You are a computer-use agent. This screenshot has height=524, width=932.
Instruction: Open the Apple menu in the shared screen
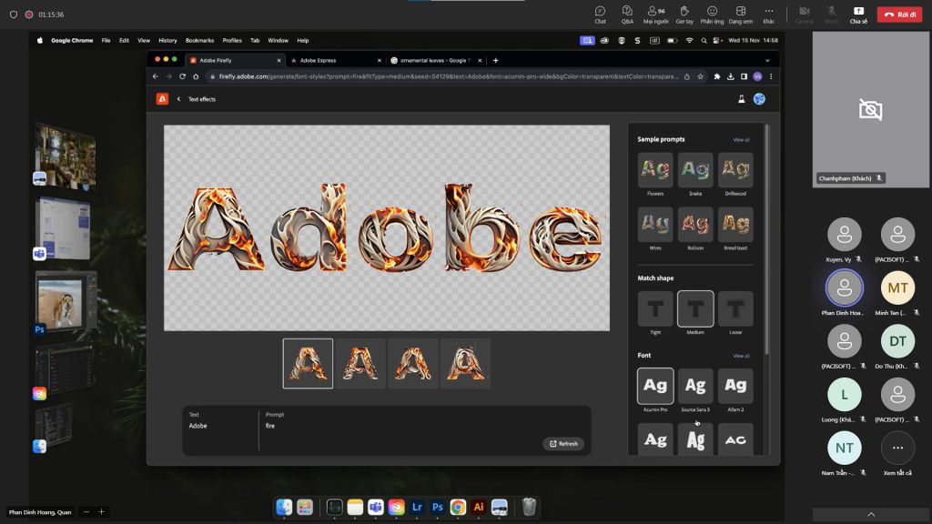(40, 40)
